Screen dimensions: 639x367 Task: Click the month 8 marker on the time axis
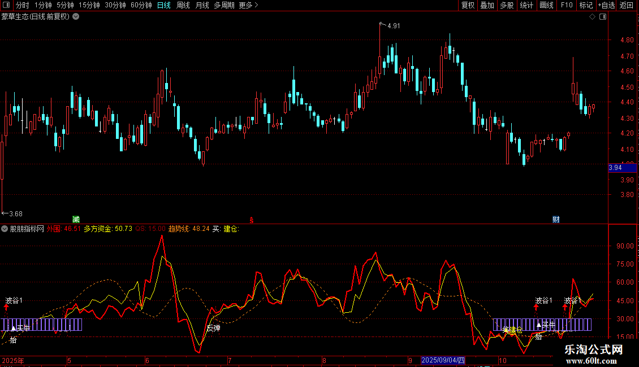pos(324,360)
